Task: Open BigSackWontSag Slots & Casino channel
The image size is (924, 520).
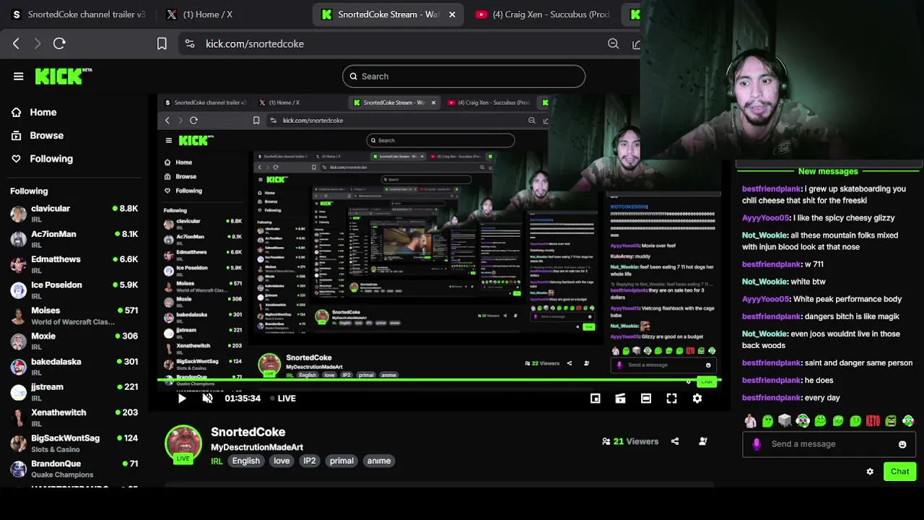Action: [74, 443]
